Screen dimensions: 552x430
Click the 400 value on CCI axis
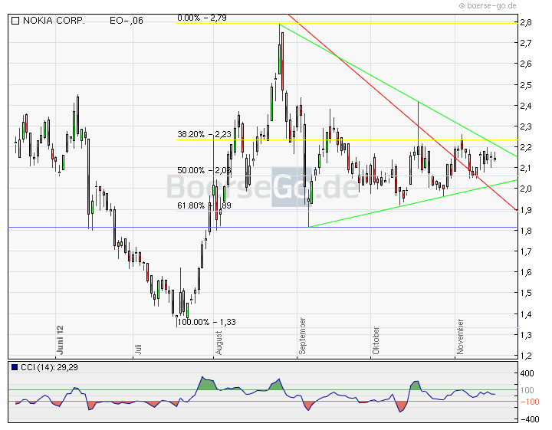tap(529, 373)
